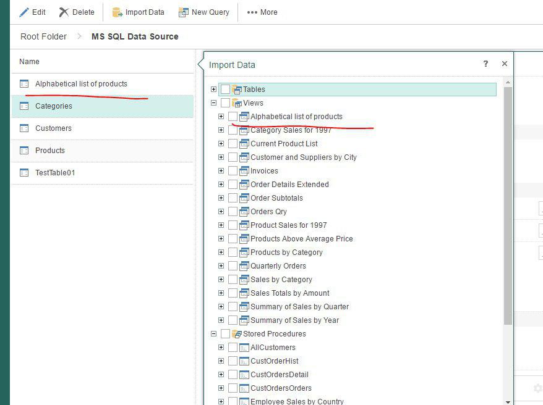Navigate to Root Folder breadcrumb
This screenshot has width=543, height=405.
click(x=43, y=36)
